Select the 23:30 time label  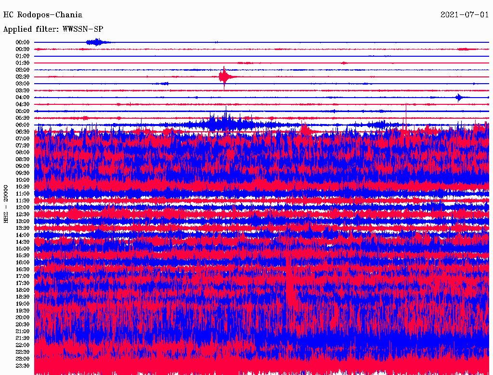pyautogui.click(x=23, y=366)
